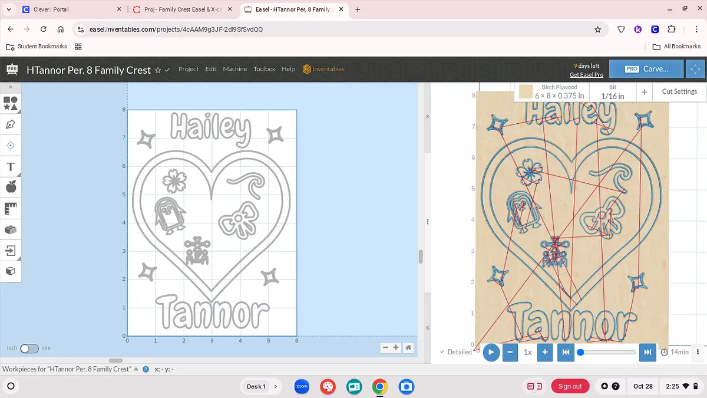The image size is (707, 398).
Task: Select the Shapes tool in the left sidebar
Action: click(11, 104)
